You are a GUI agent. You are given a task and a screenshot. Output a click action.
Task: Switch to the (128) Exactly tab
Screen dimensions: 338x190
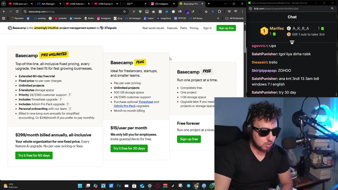coord(106,4)
